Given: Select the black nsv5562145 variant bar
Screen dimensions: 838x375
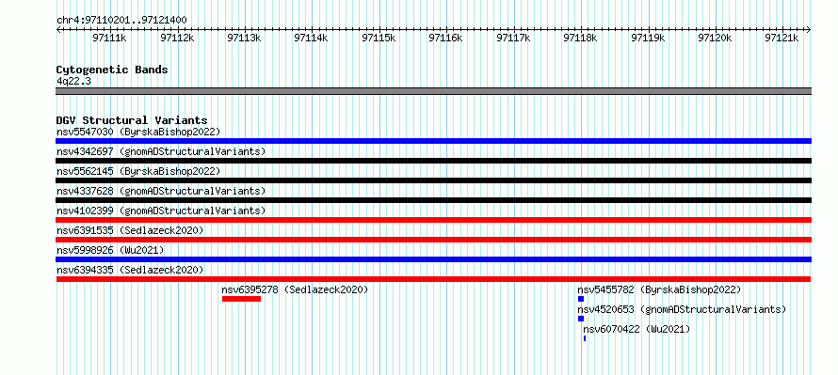Looking at the screenshot, I should (x=433, y=180).
